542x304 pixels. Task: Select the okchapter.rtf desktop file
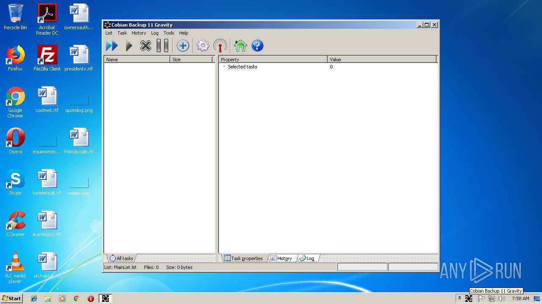(x=47, y=265)
